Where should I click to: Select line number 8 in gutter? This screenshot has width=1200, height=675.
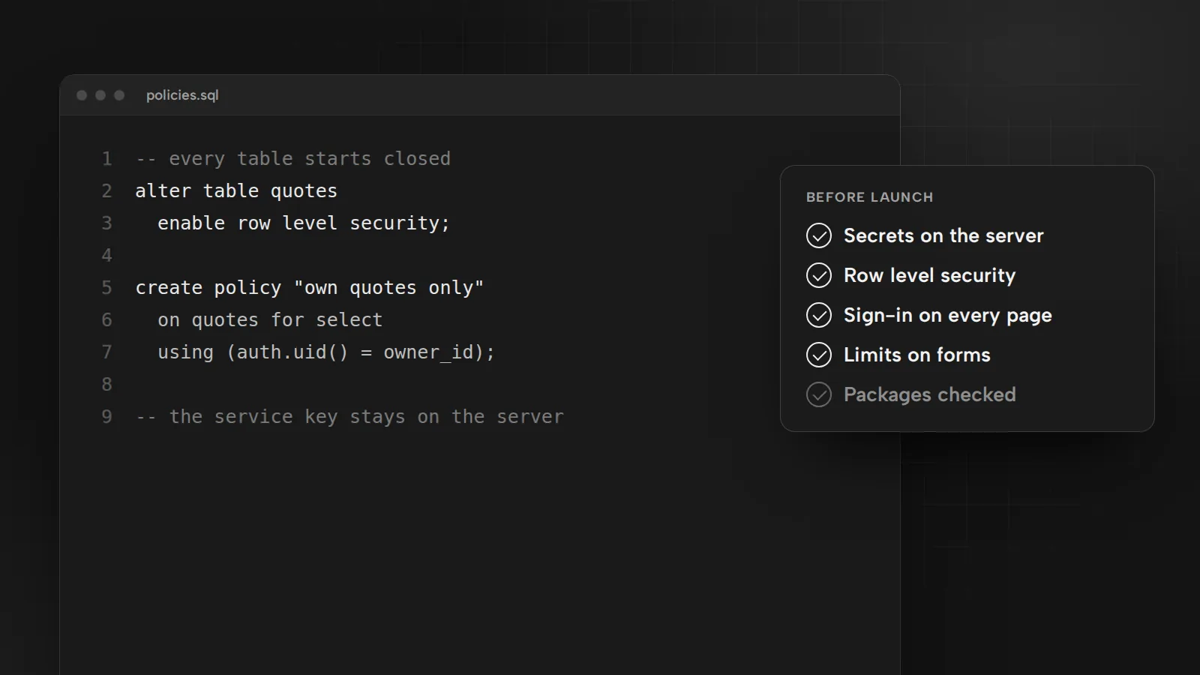pyautogui.click(x=106, y=385)
